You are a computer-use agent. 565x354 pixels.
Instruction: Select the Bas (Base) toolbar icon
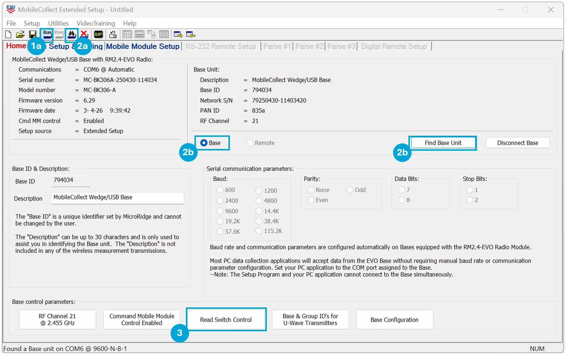[47, 35]
